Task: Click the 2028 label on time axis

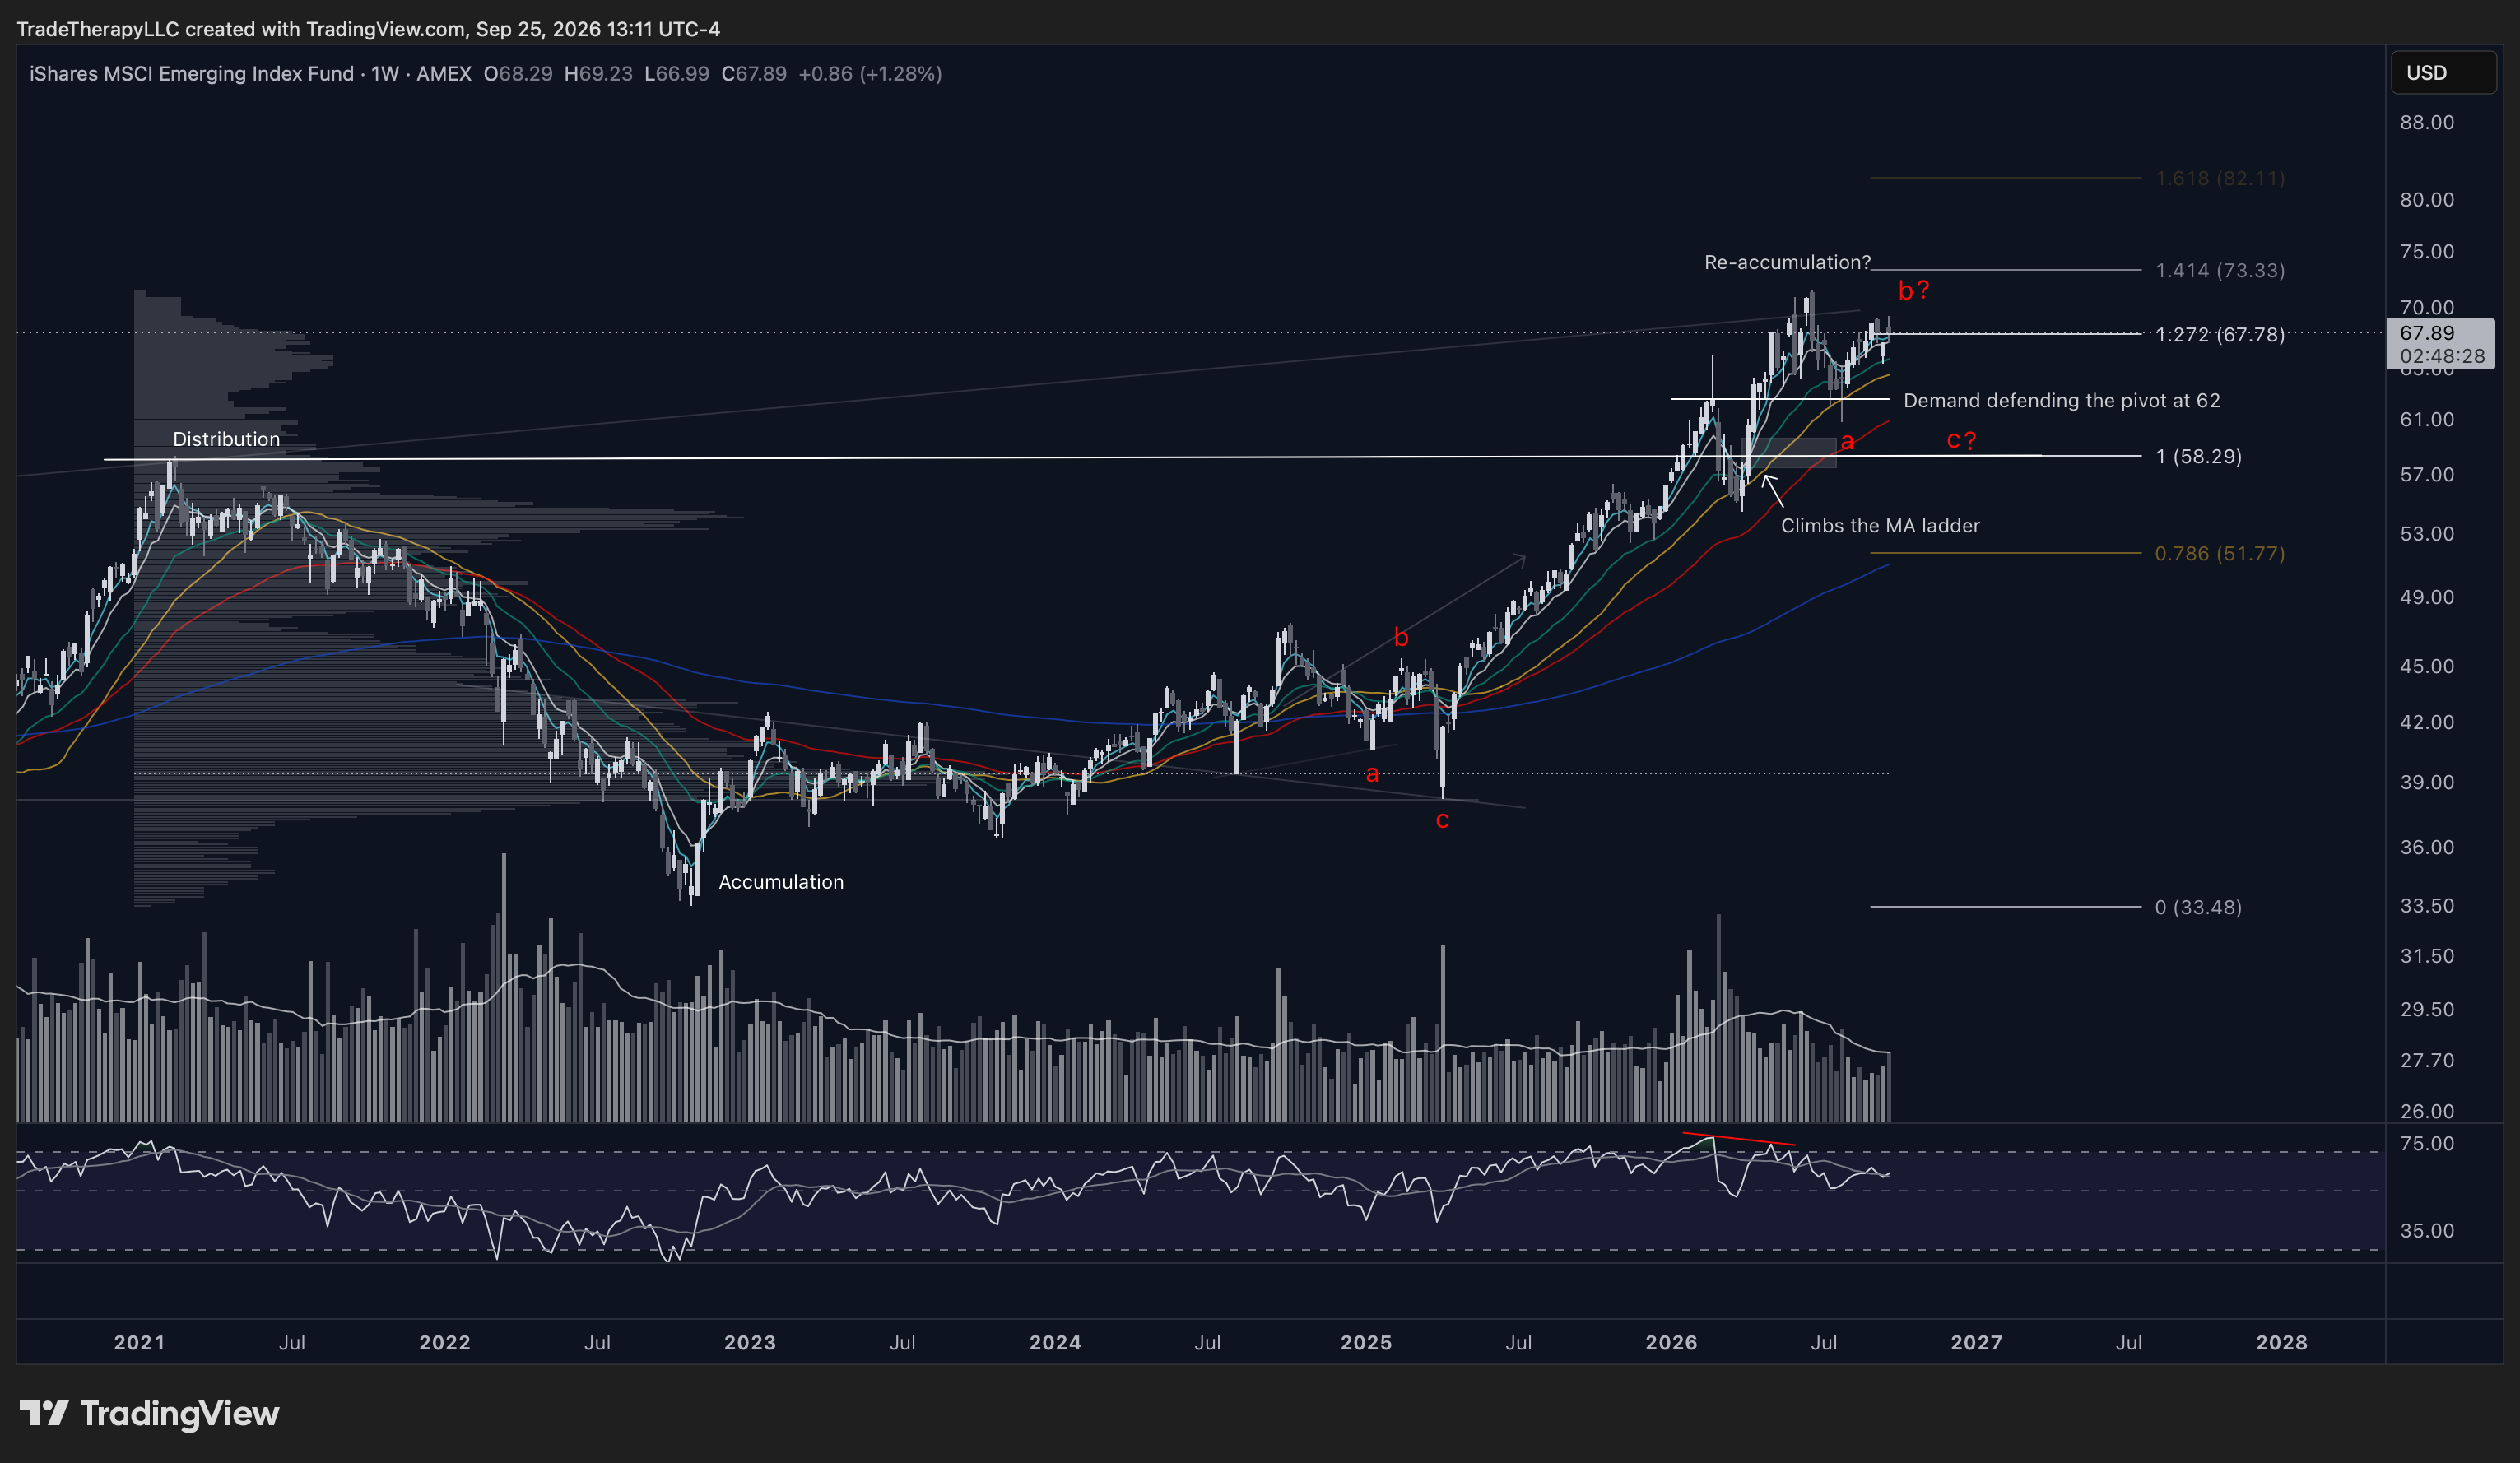Action: coord(2281,1343)
